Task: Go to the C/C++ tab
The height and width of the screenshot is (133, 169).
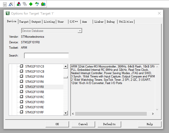Action: [x=74, y=22]
